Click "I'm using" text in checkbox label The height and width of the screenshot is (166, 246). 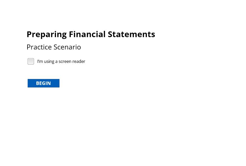coord(46,61)
